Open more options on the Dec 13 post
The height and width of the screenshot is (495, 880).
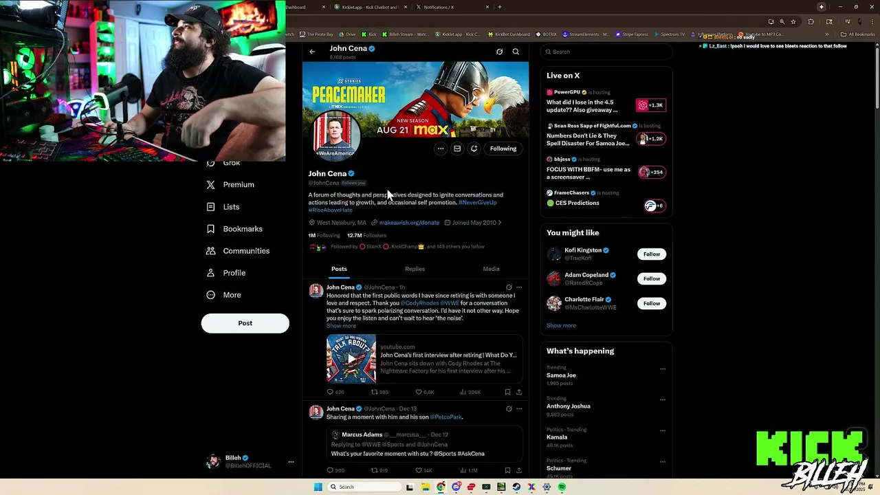coord(519,408)
